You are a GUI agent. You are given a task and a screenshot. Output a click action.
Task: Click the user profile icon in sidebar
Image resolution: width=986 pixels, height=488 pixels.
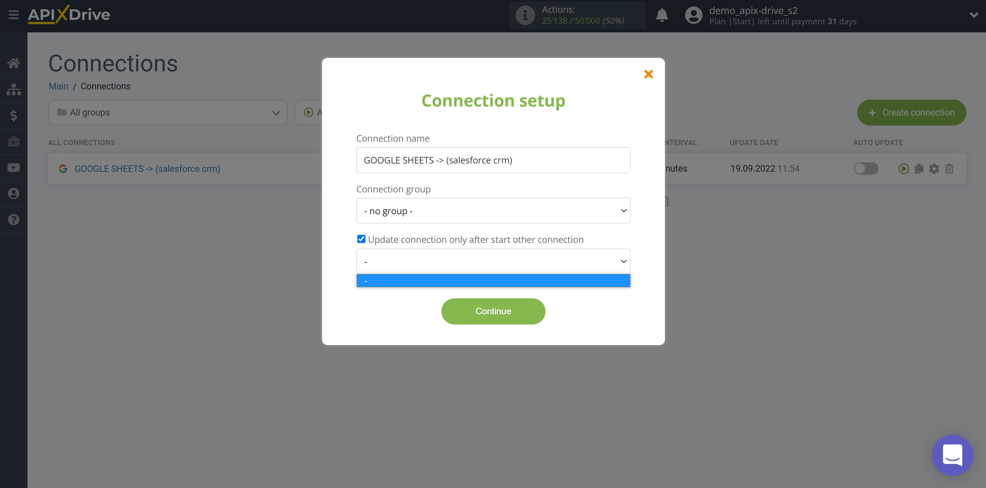(14, 193)
